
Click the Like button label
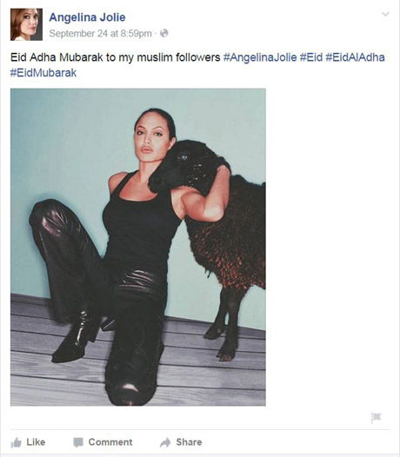(x=36, y=442)
